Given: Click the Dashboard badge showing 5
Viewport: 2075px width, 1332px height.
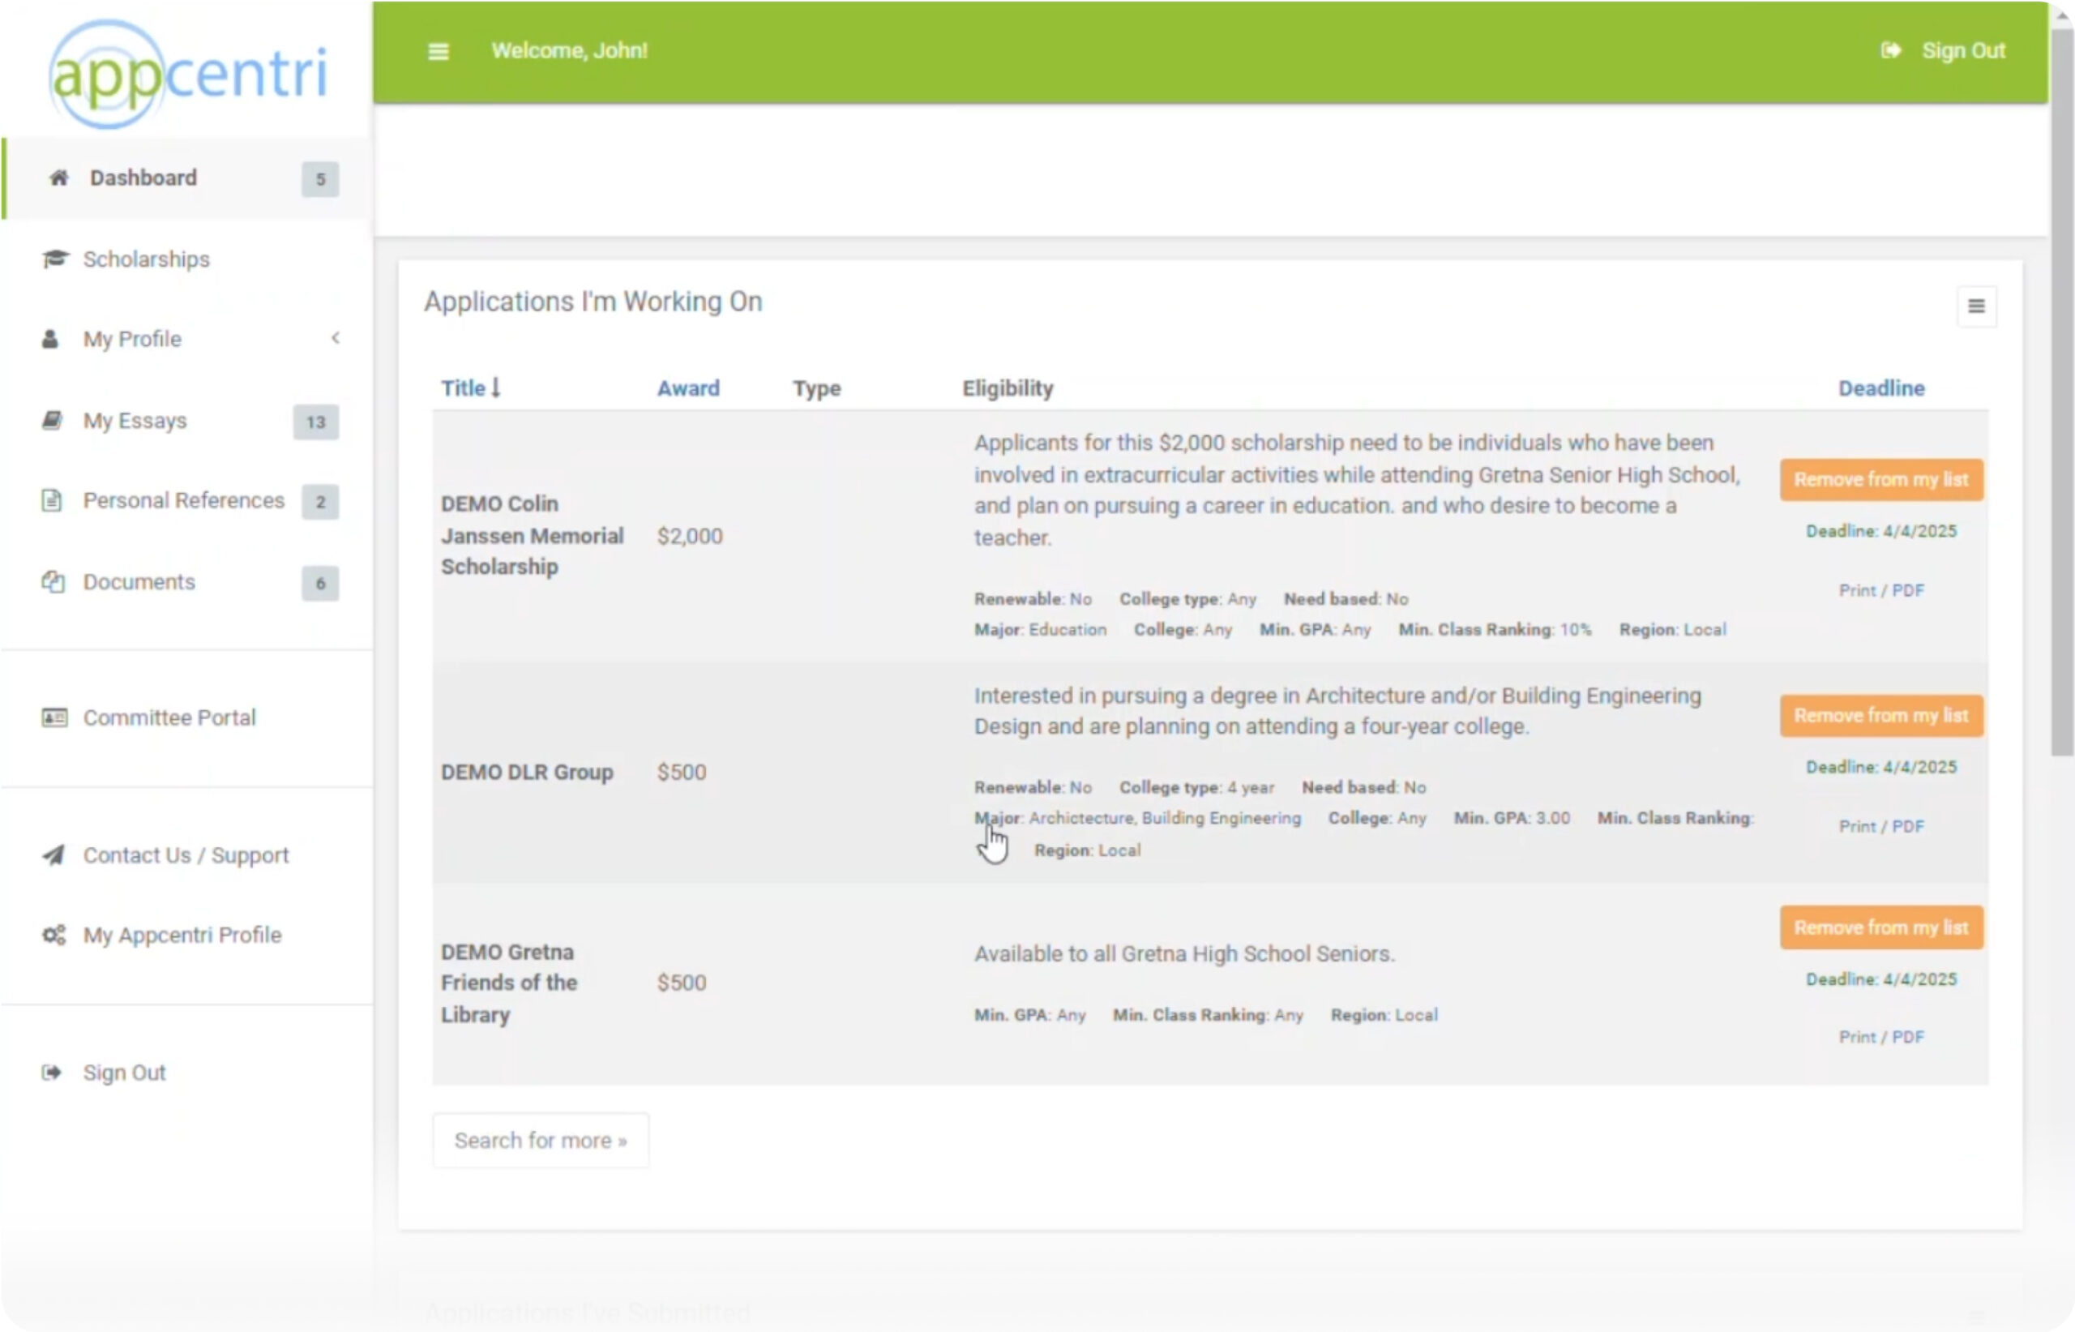Looking at the screenshot, I should (x=320, y=179).
